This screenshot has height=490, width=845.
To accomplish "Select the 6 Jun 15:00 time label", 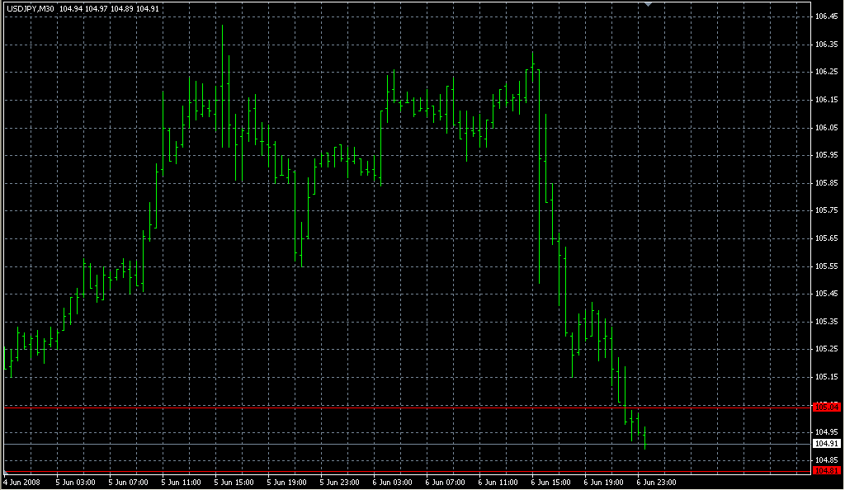I will 550,481.
